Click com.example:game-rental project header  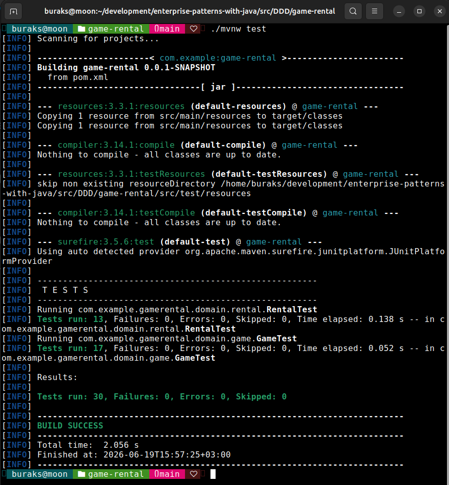218,58
